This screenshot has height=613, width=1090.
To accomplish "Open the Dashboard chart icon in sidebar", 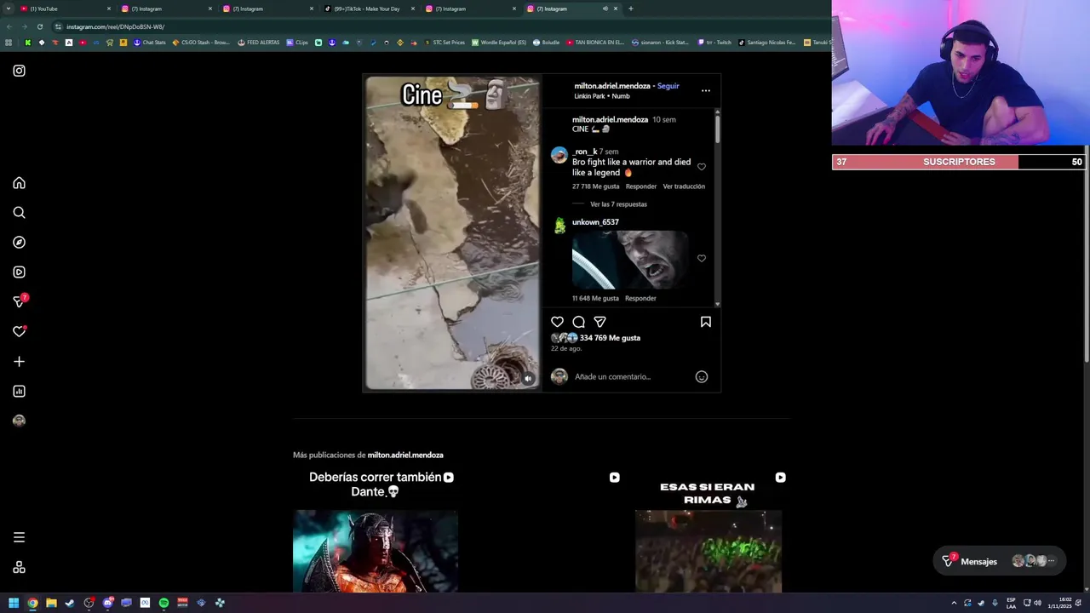I will tap(19, 392).
